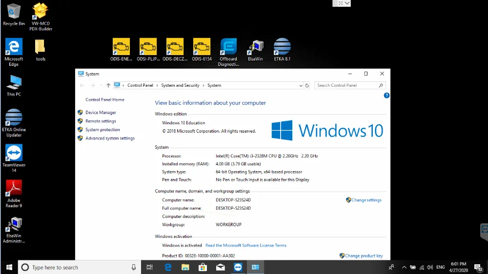The image size is (488, 274).
Task: Select the ODIS-DECZ... desktop shortcut
Action: pyautogui.click(x=175, y=49)
